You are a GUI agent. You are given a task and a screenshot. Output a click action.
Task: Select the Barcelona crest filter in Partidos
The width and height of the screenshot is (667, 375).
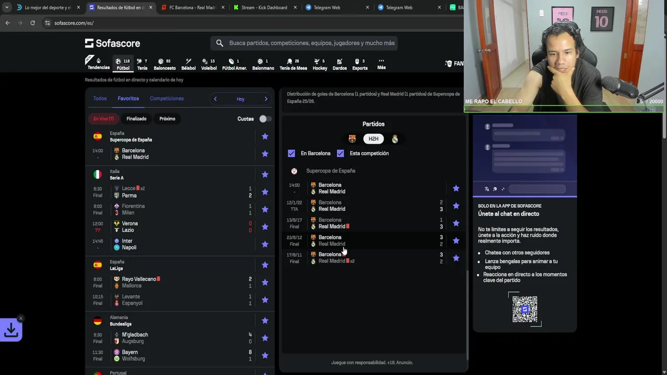point(352,139)
